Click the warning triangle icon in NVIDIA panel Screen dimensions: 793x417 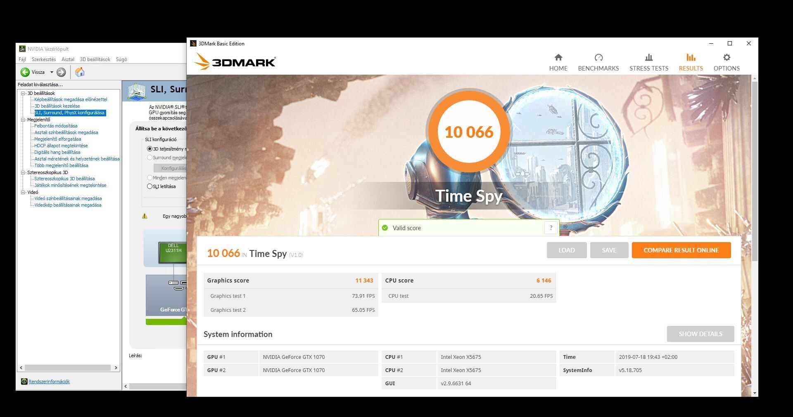(145, 216)
